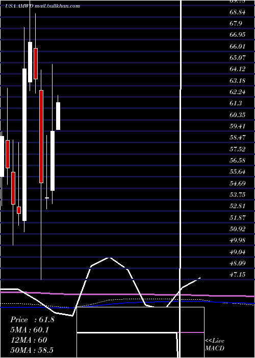Click the 50.92 price axis label
The height and width of the screenshot is (358, 255).
pos(238,229)
